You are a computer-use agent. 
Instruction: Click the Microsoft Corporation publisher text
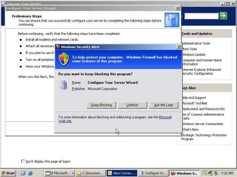pyautogui.click(x=103, y=89)
